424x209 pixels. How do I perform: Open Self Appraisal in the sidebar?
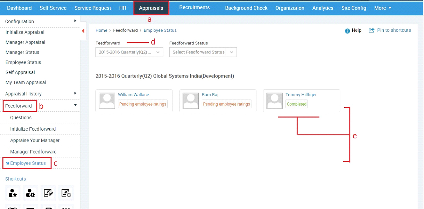[x=20, y=73]
